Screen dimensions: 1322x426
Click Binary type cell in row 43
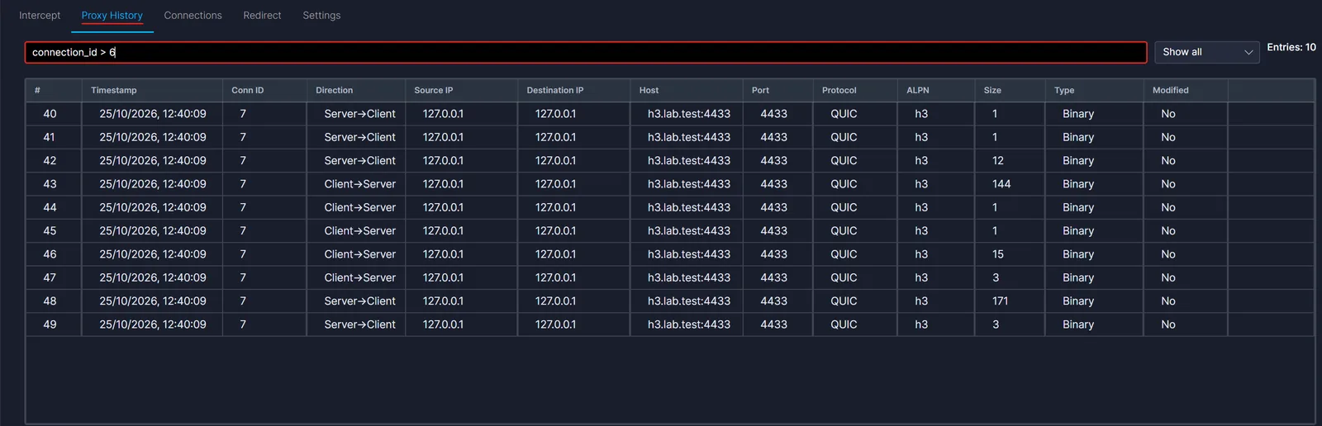click(1078, 184)
